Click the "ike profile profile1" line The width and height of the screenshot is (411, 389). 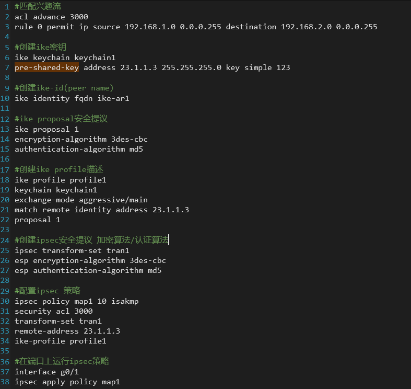pos(60,179)
